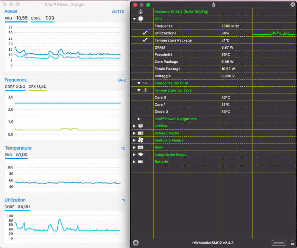This screenshot has width=297, height=248.
Task: Collapse Temperature dei Core group
Action: point(139,90)
